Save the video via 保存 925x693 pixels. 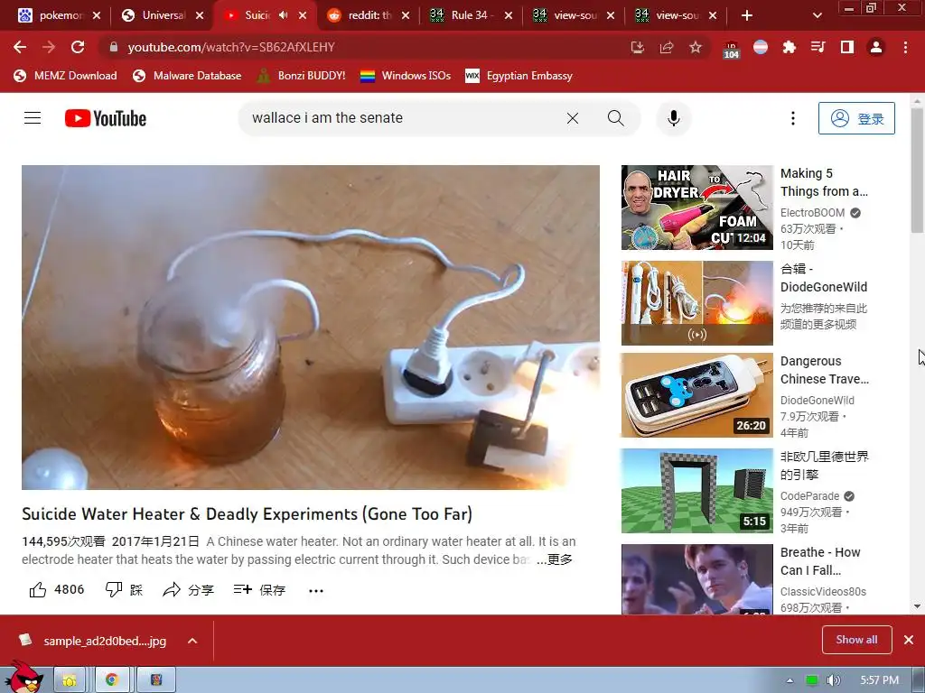[x=259, y=590]
